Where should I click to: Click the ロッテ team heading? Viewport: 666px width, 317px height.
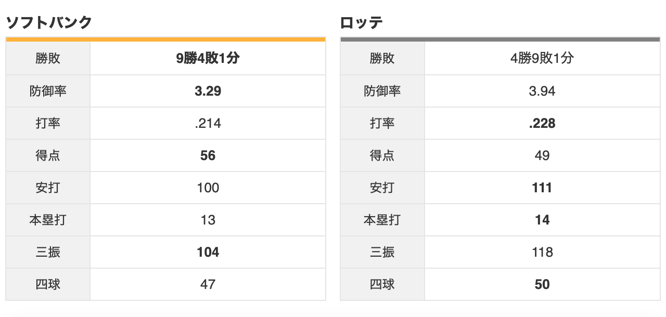point(362,22)
